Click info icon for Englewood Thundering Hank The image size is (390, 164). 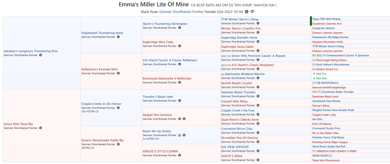pyautogui.click(x=118, y=37)
